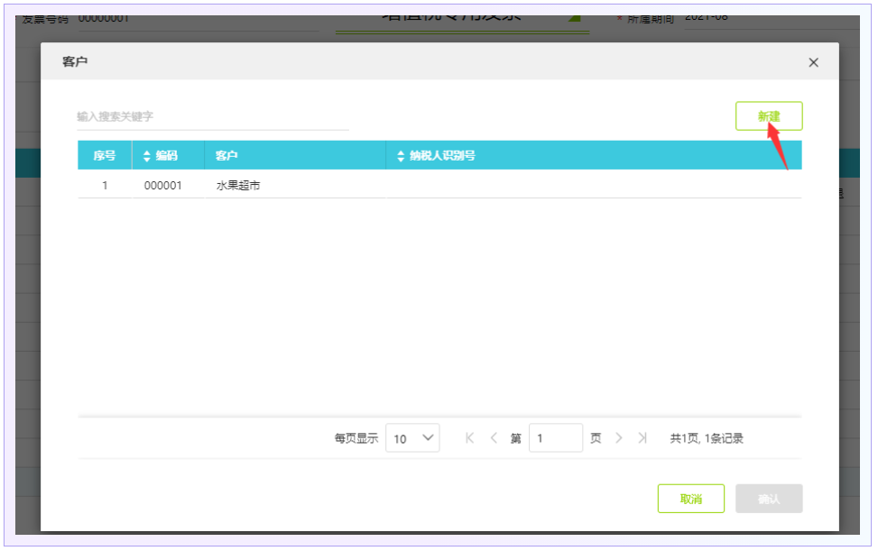Jump to the last page icon
Viewport: 878px width, 551px height.
[x=642, y=438]
